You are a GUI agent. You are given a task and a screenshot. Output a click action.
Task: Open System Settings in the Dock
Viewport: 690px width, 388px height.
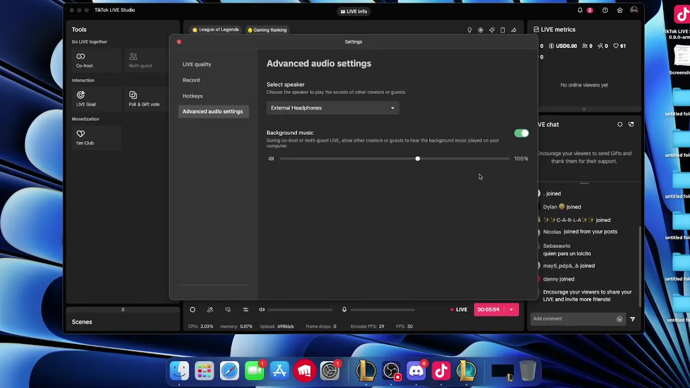pyautogui.click(x=329, y=371)
